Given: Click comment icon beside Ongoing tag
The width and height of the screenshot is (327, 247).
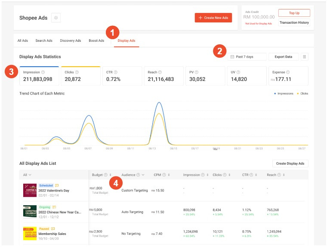Looking at the screenshot, I should [54, 207].
